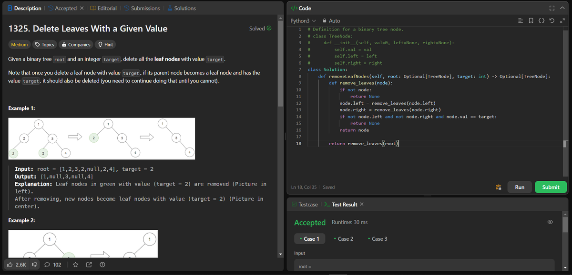Collapse the Code panel with the up chevron
The image size is (572, 275).
[x=562, y=8]
